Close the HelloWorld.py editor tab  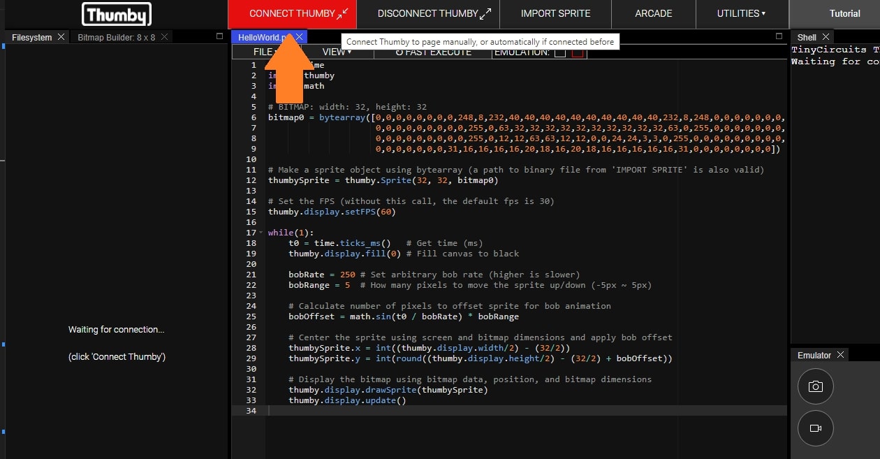(x=300, y=37)
